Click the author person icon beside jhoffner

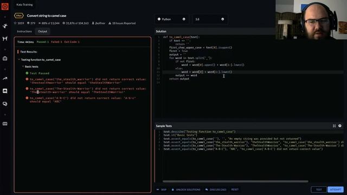pyautogui.click(x=93, y=23)
